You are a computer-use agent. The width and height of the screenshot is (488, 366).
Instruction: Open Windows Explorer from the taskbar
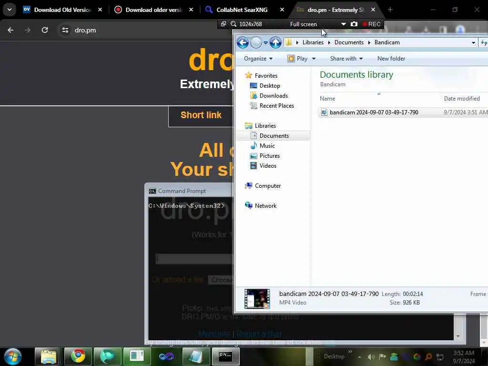click(x=48, y=356)
